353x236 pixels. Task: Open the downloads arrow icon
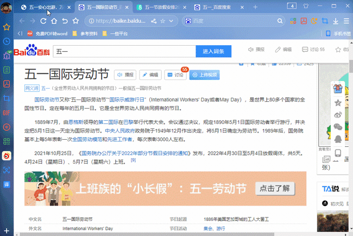click(x=336, y=21)
